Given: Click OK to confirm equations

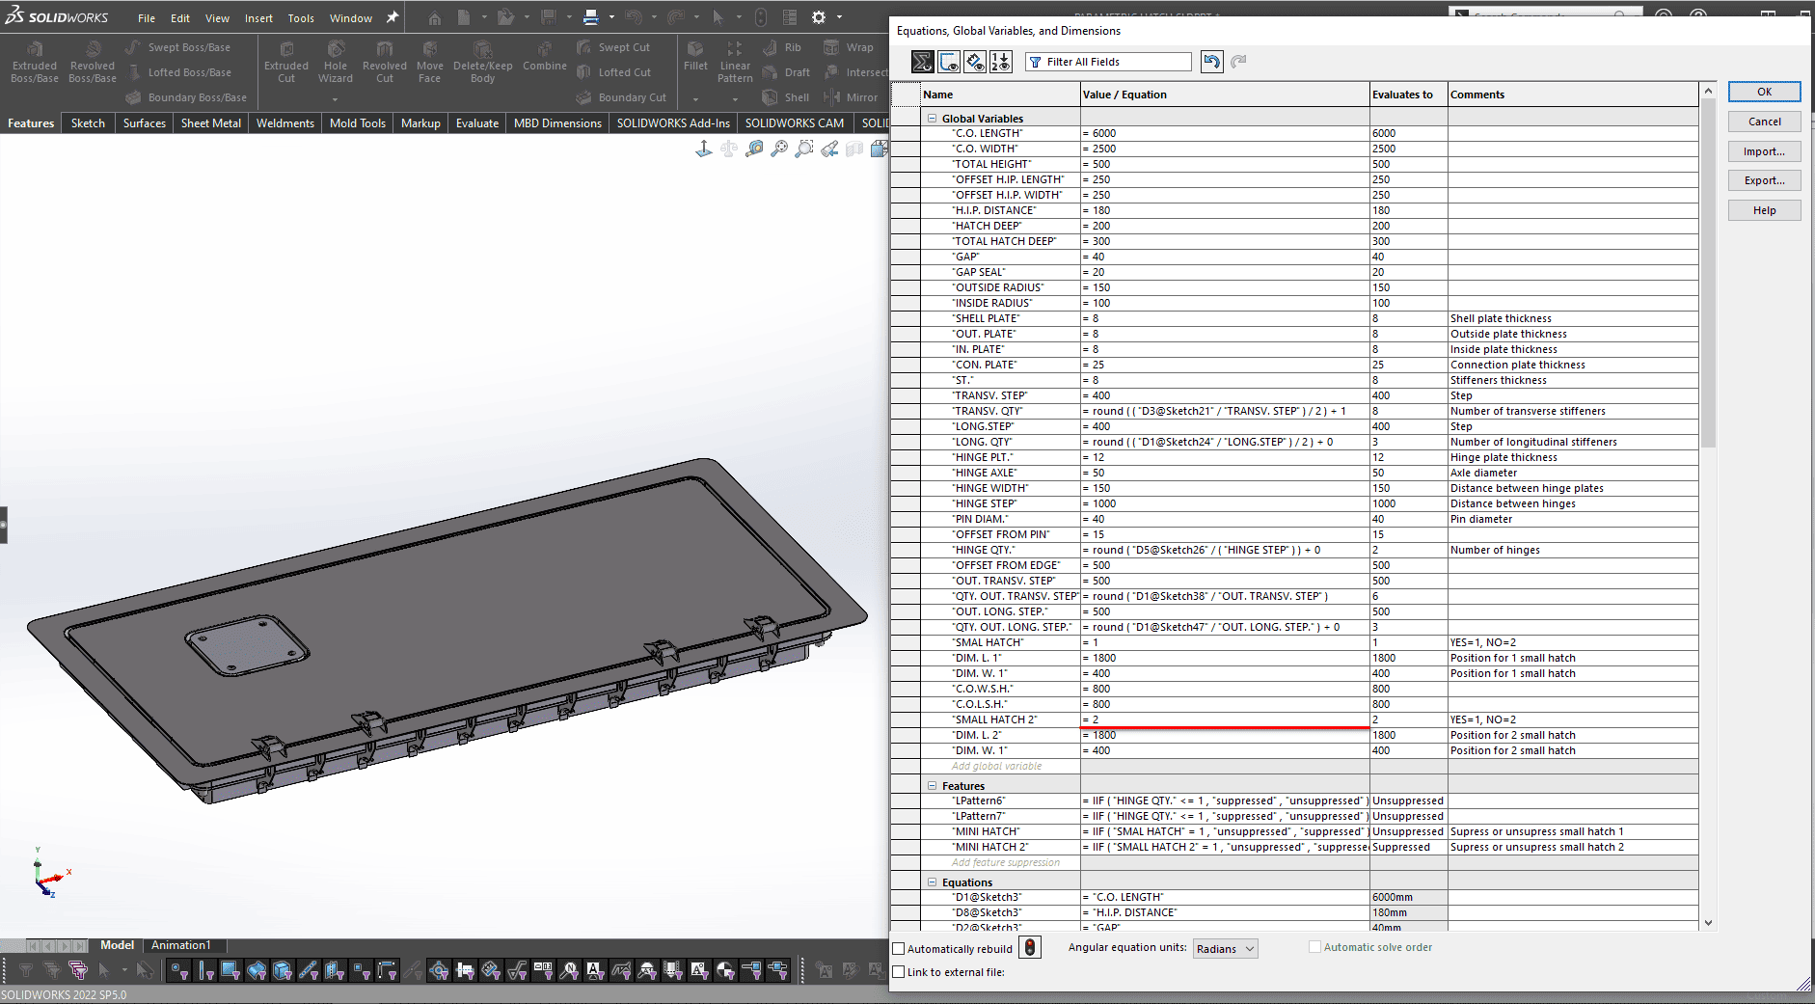Looking at the screenshot, I should coord(1764,92).
